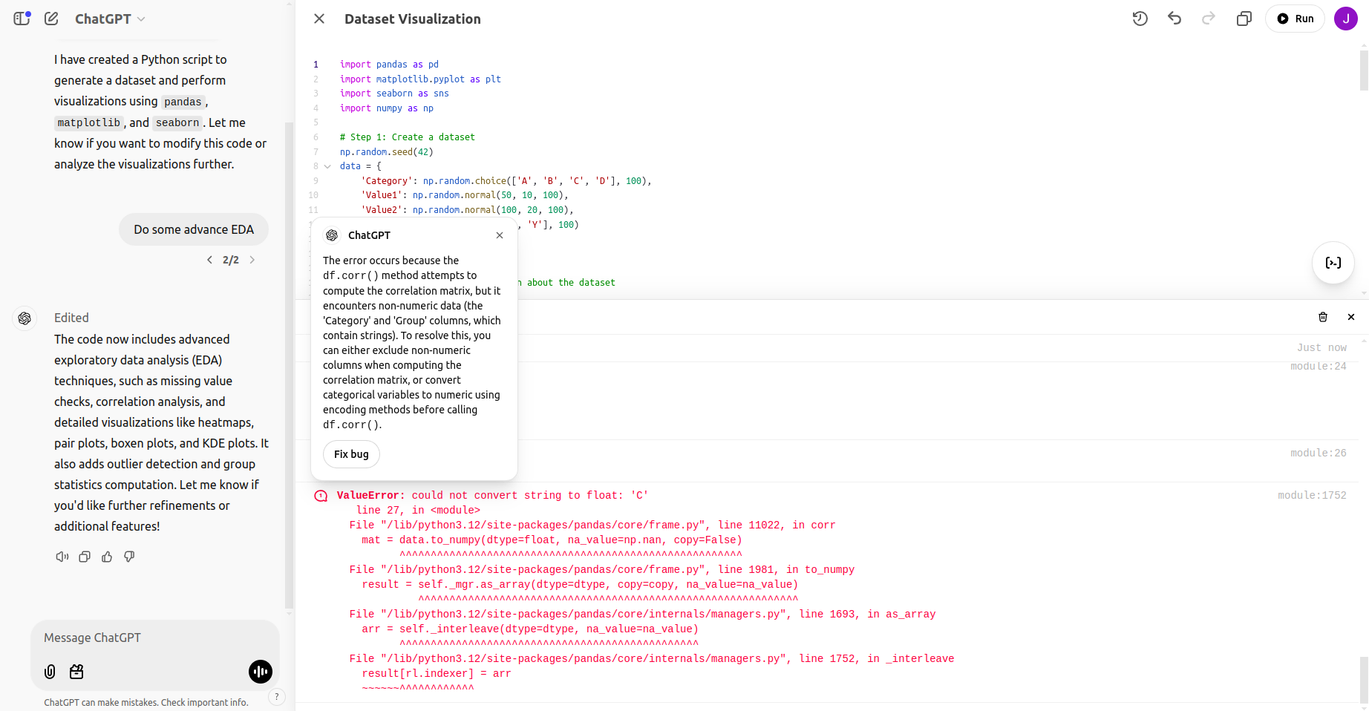Redo the canvas edit
The image size is (1369, 711).
(1209, 19)
